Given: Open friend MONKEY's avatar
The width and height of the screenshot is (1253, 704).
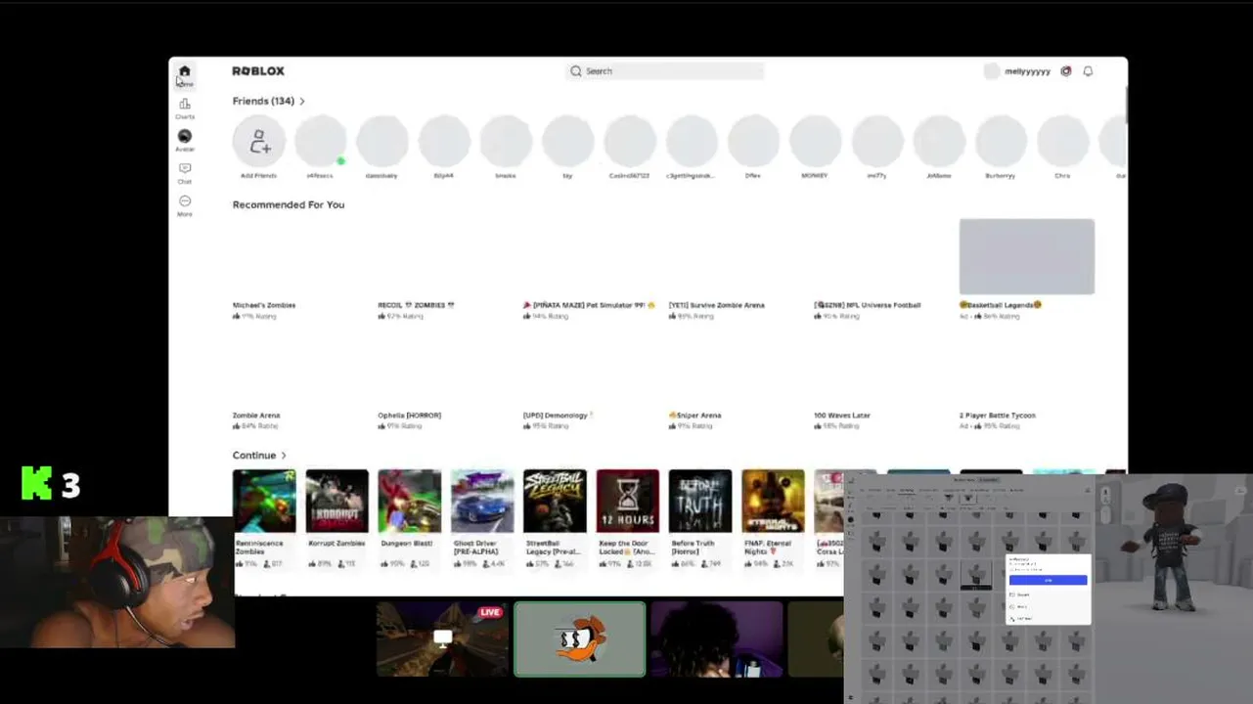Looking at the screenshot, I should tap(815, 142).
